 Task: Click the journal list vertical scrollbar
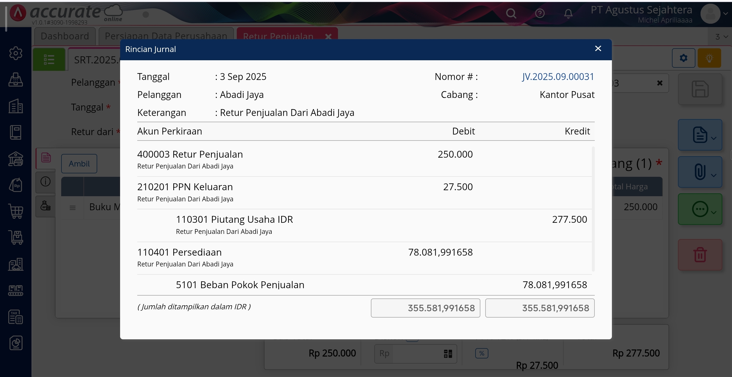point(593,208)
